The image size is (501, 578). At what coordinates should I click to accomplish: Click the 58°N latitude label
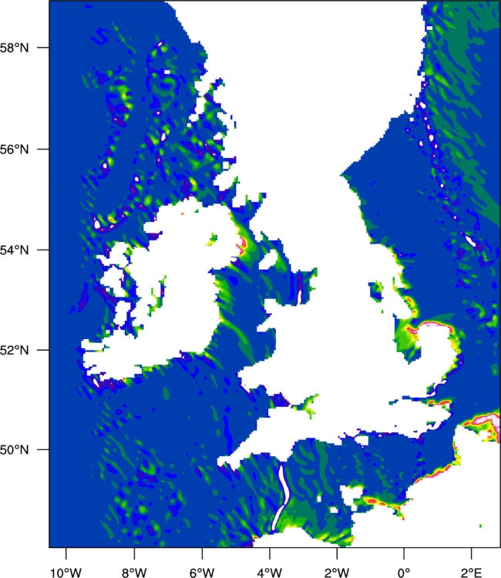(x=14, y=48)
